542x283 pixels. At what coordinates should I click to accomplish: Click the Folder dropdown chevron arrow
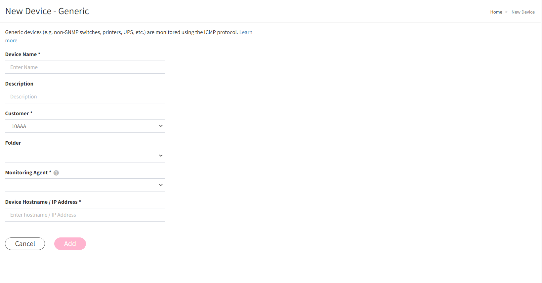pyautogui.click(x=161, y=156)
